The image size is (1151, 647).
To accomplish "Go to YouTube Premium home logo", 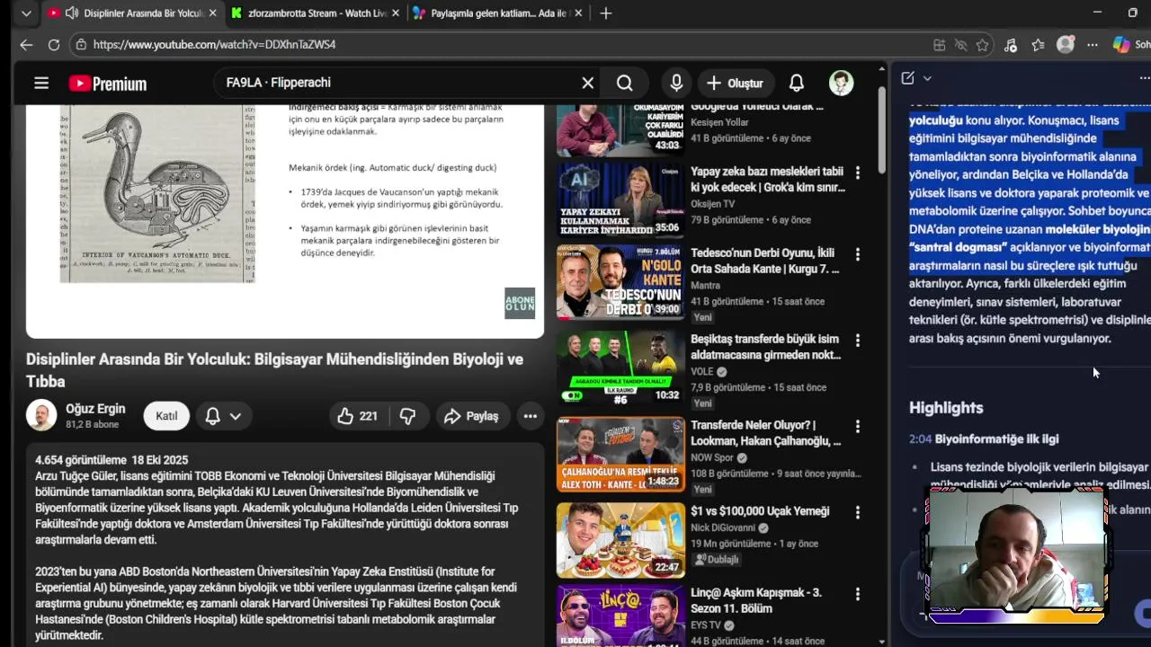I will click(x=107, y=84).
